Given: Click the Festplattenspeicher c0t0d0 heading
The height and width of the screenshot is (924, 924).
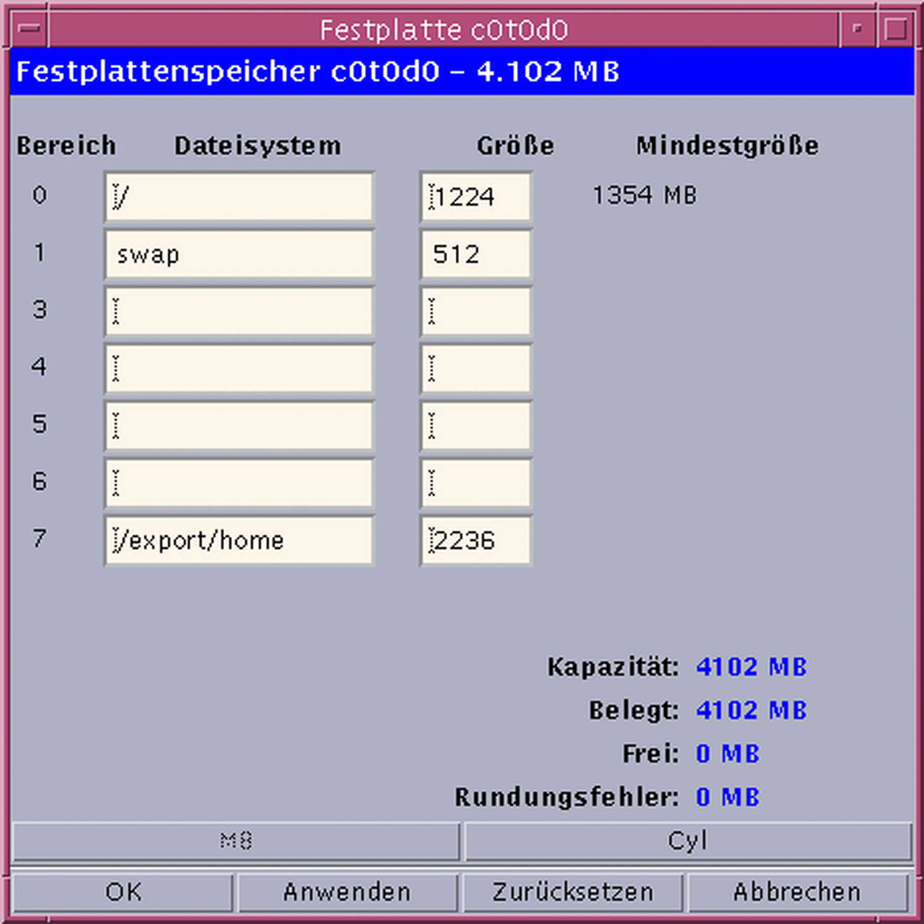Looking at the screenshot, I should pyautogui.click(x=318, y=72).
